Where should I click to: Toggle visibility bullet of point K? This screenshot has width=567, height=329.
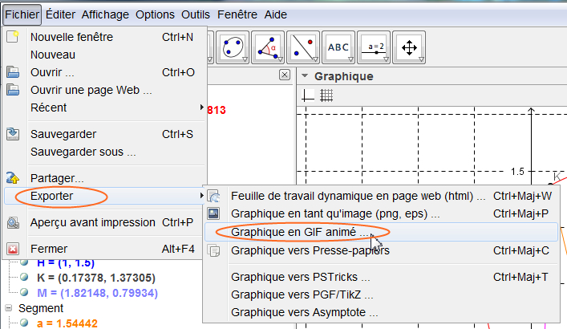[24, 278]
